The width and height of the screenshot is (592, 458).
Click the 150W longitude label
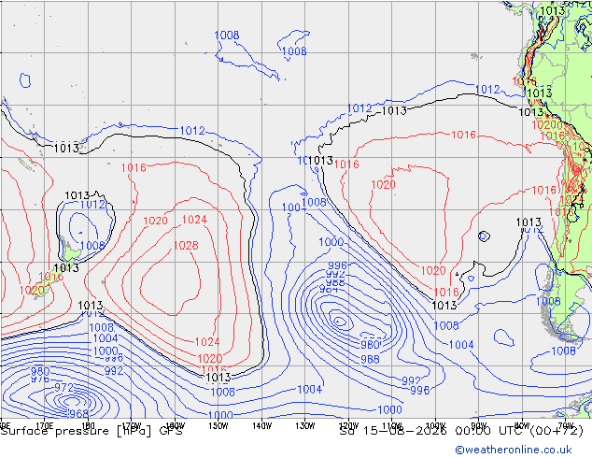point(218,426)
